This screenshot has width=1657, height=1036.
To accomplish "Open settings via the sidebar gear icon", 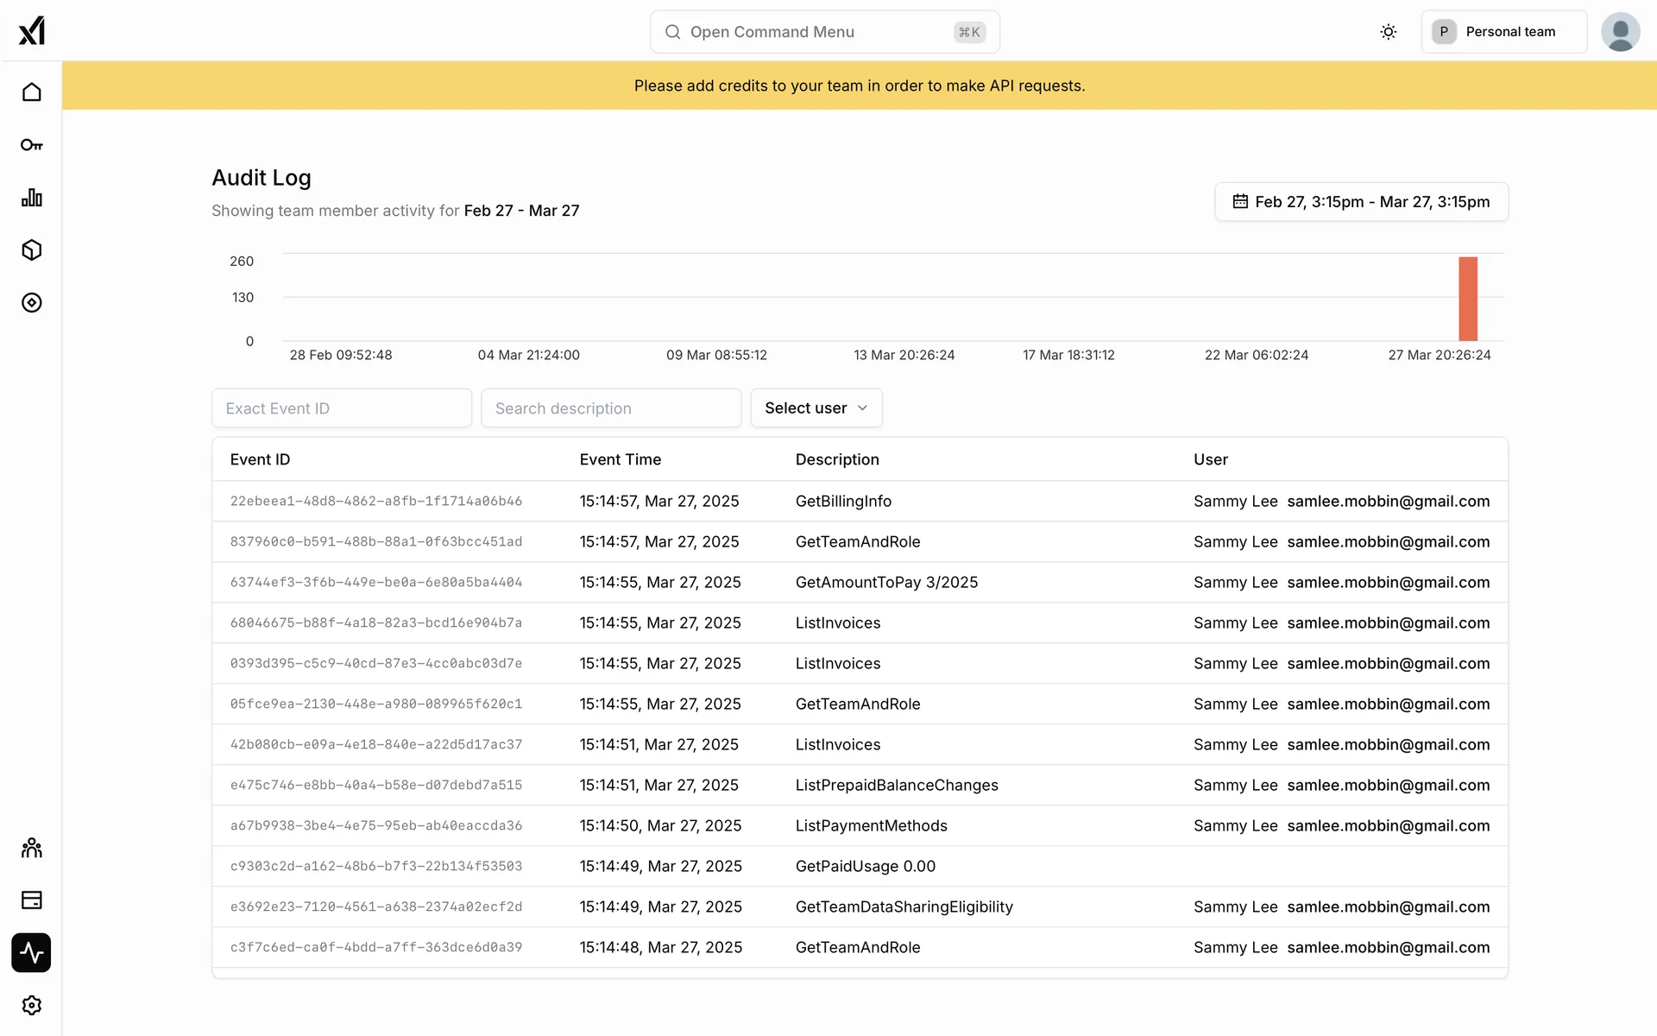I will [32, 1006].
